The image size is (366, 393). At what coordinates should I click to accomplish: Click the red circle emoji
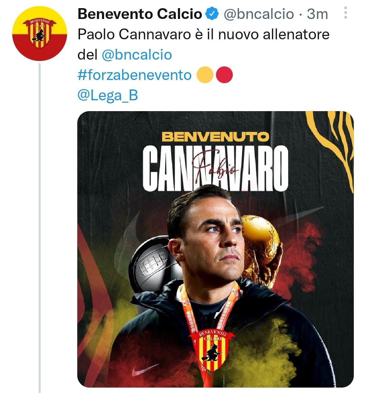click(x=224, y=75)
